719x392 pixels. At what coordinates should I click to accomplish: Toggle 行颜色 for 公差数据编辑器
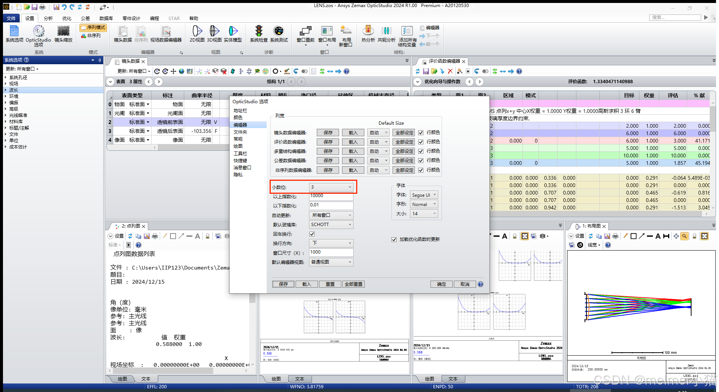coord(421,160)
